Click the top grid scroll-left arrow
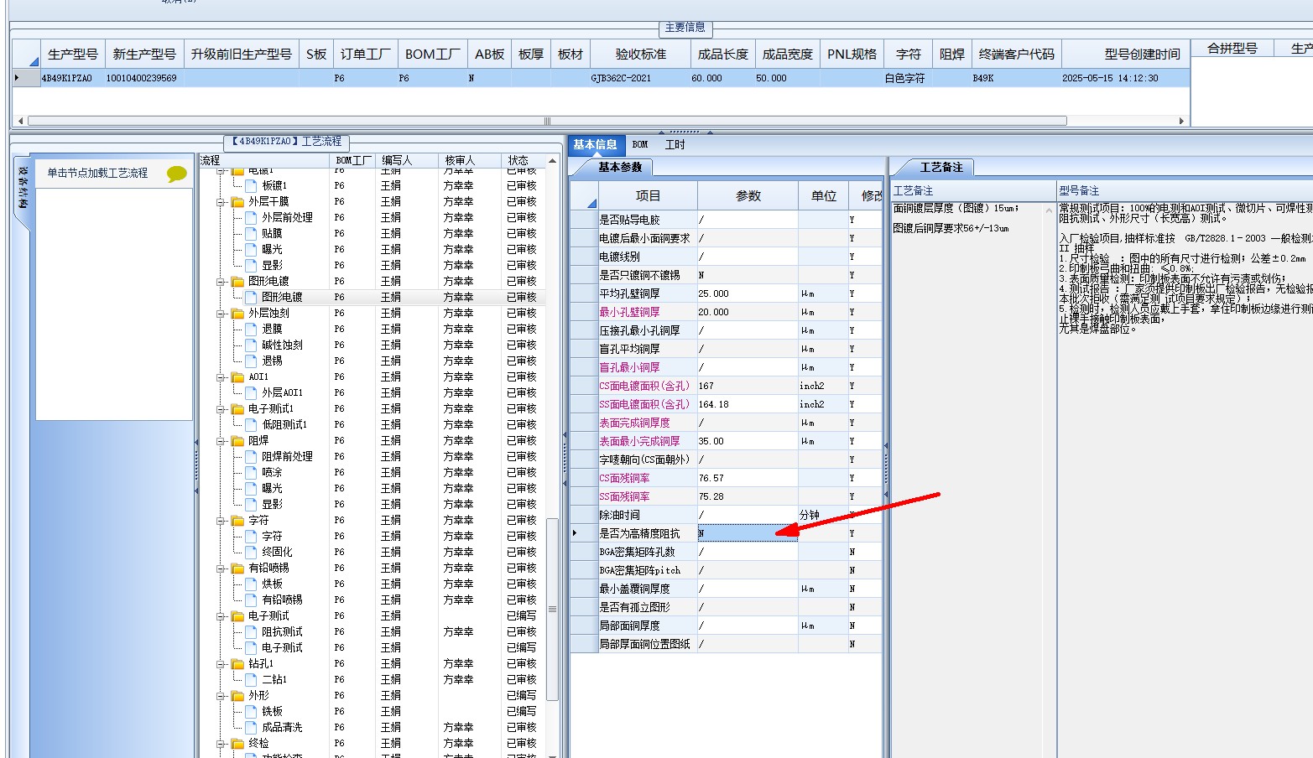This screenshot has height=758, width=1313. click(21, 121)
